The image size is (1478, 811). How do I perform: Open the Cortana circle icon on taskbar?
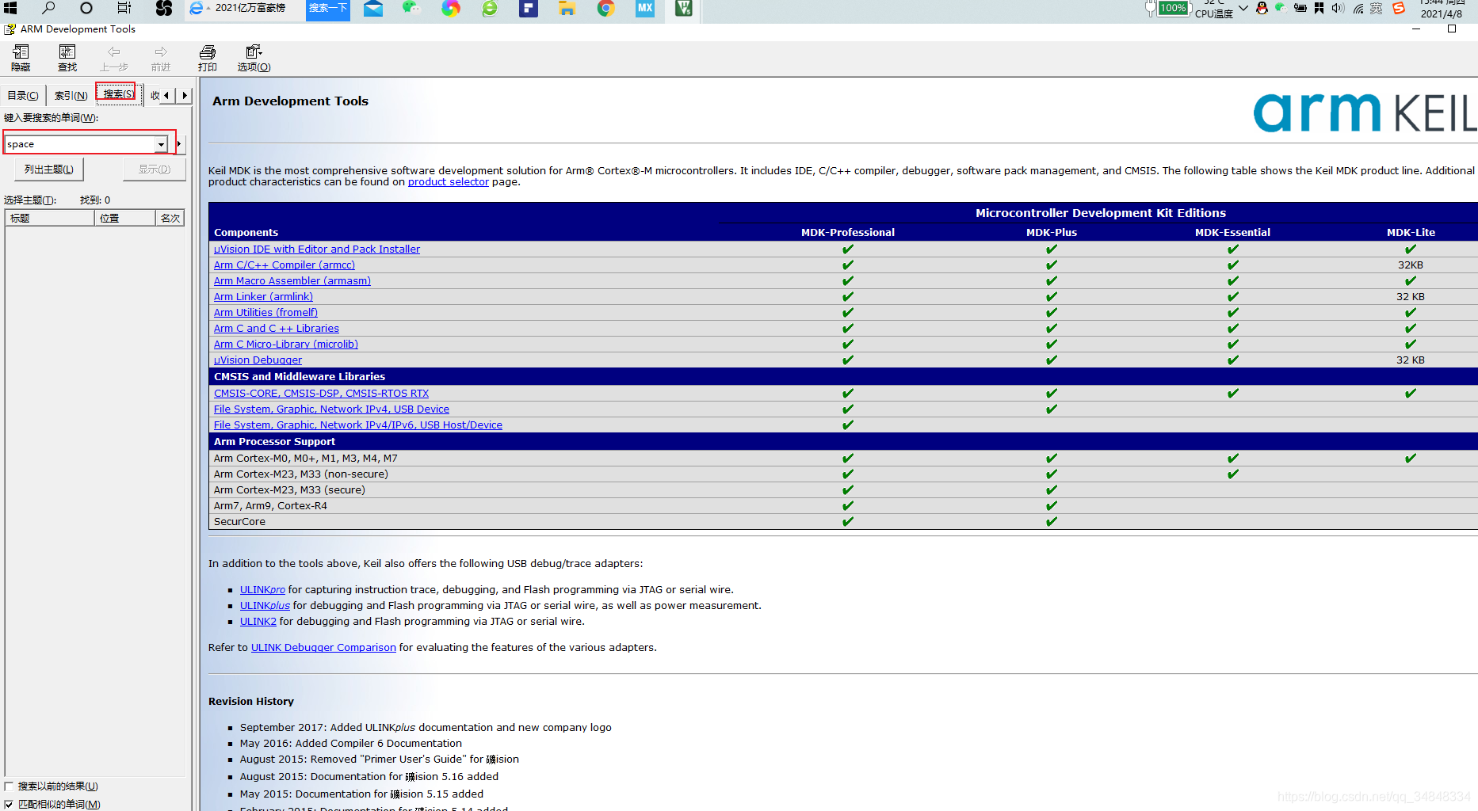pos(86,8)
